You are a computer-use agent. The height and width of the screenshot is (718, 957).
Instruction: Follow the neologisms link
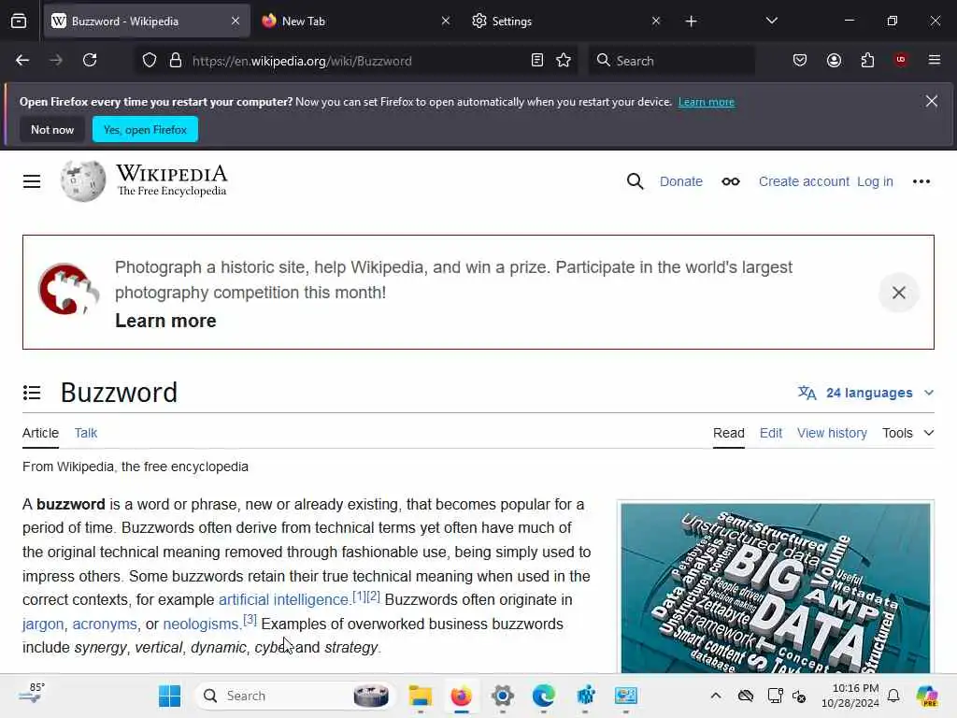pos(200,624)
